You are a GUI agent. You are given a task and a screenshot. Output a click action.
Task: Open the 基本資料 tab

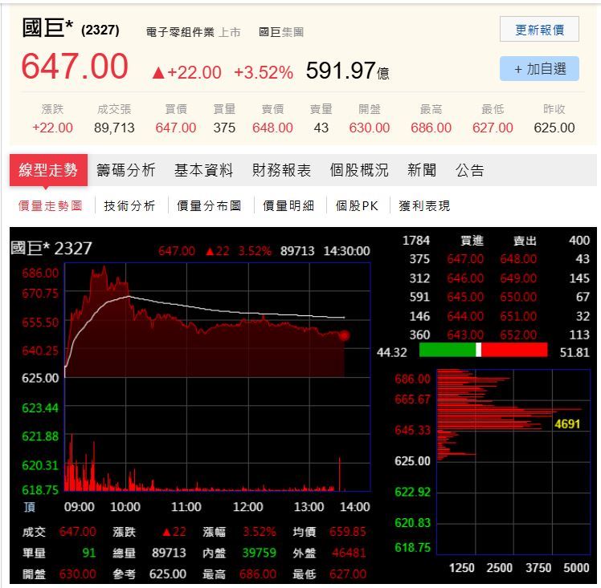coord(203,170)
